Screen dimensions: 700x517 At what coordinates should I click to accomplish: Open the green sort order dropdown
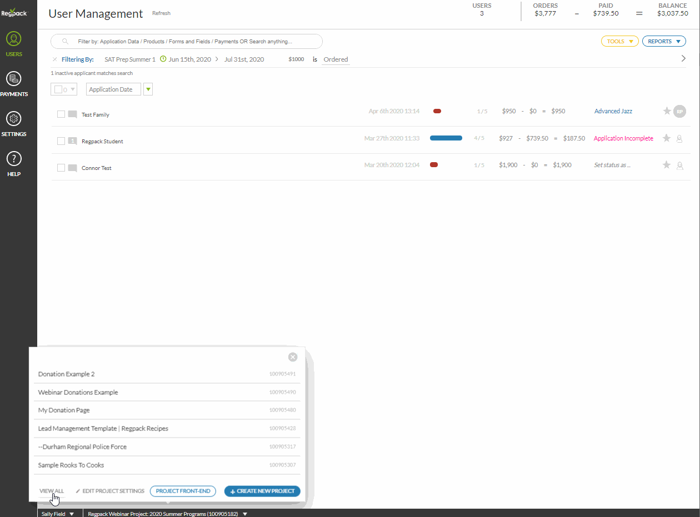(x=148, y=89)
